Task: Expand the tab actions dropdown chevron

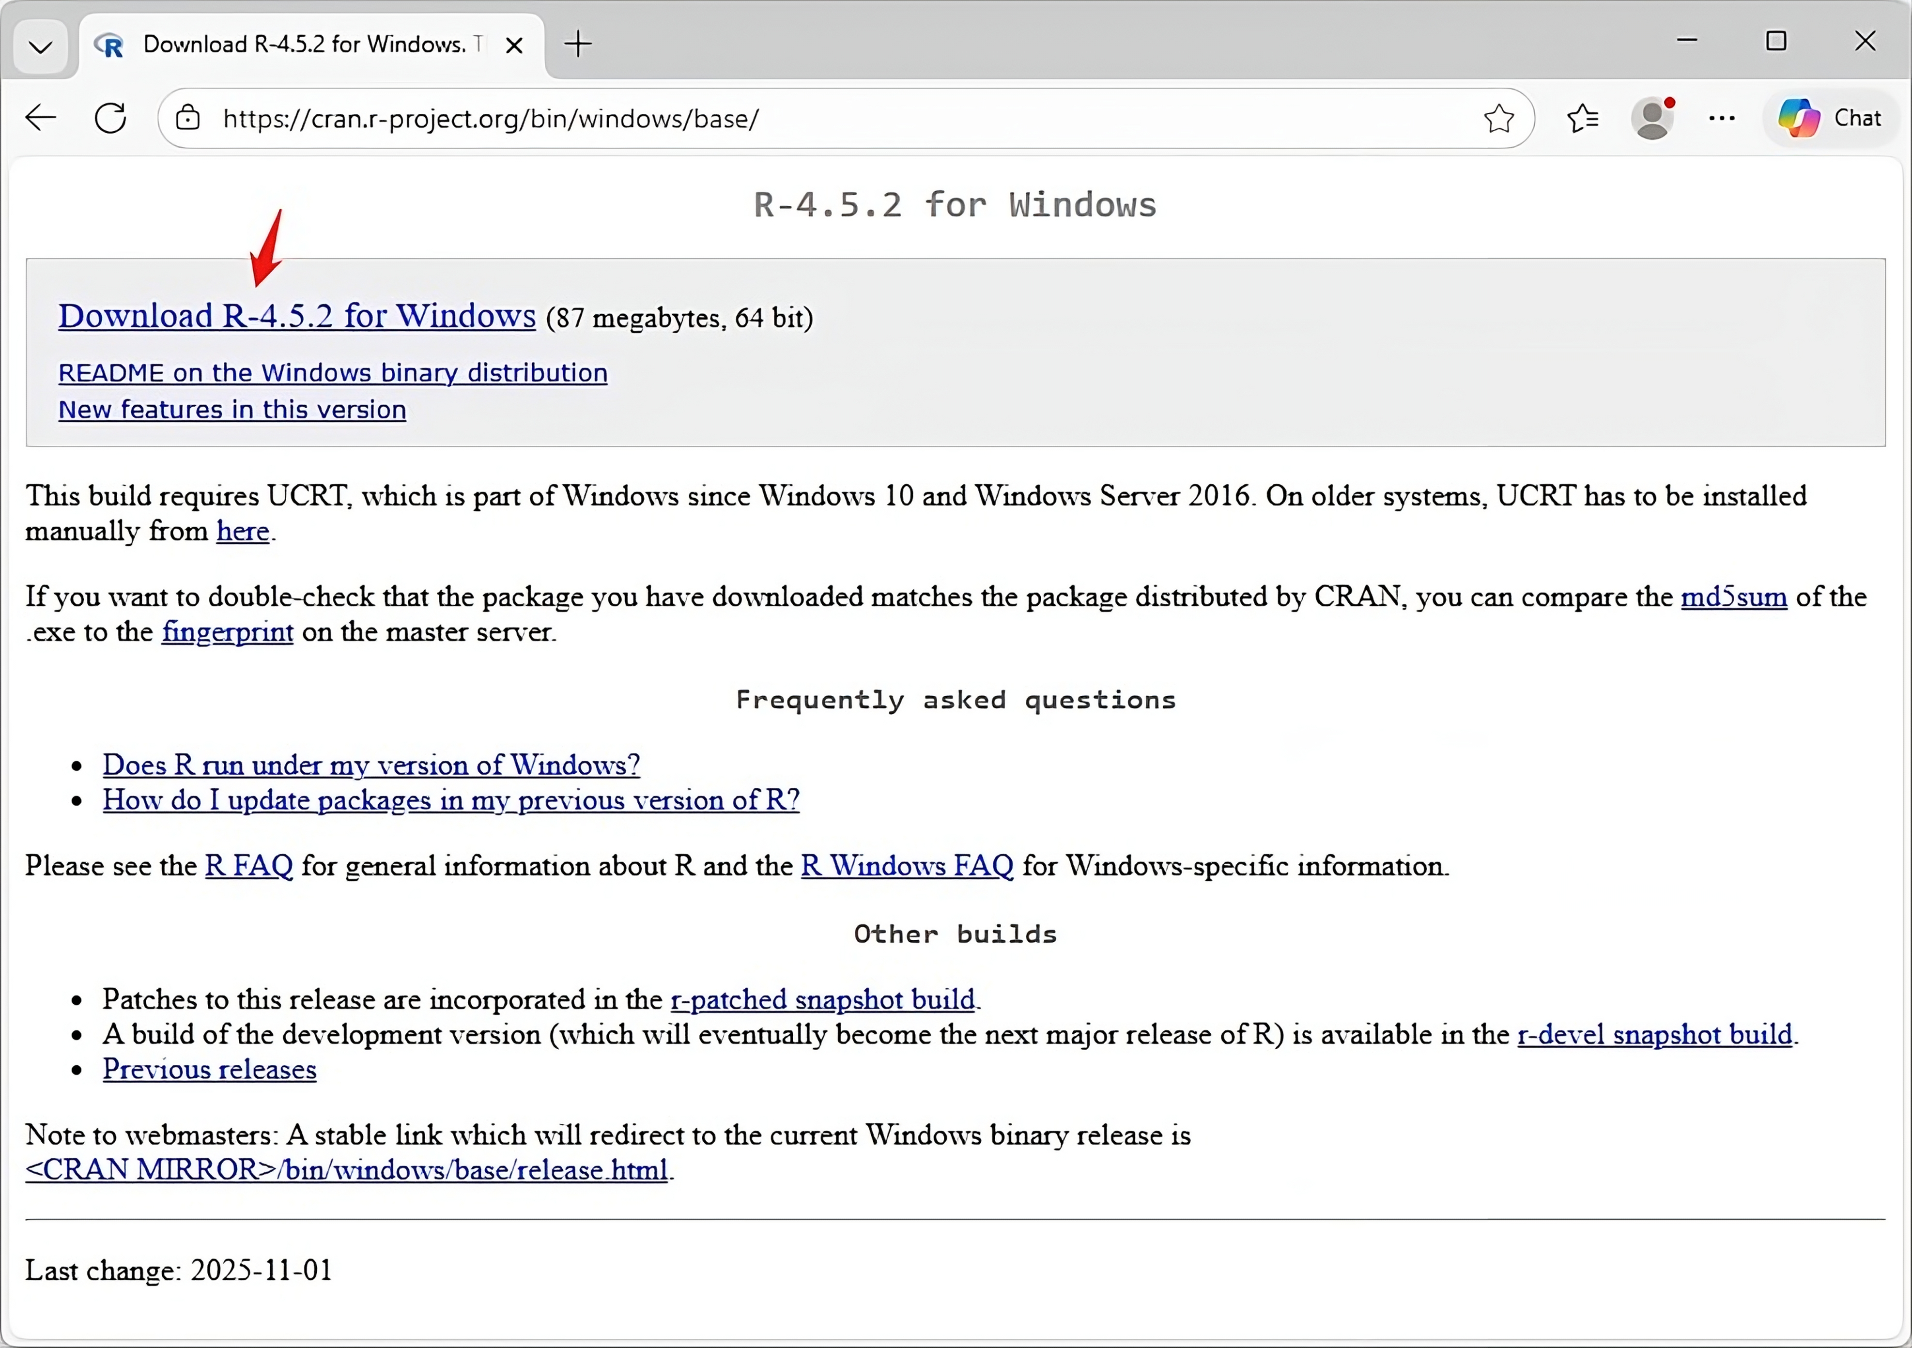Action: pos(40,46)
